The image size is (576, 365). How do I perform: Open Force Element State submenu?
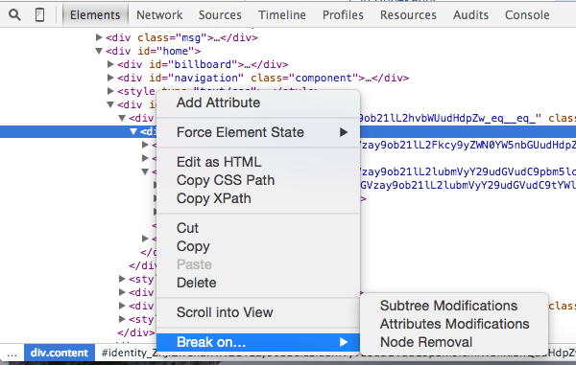258,132
